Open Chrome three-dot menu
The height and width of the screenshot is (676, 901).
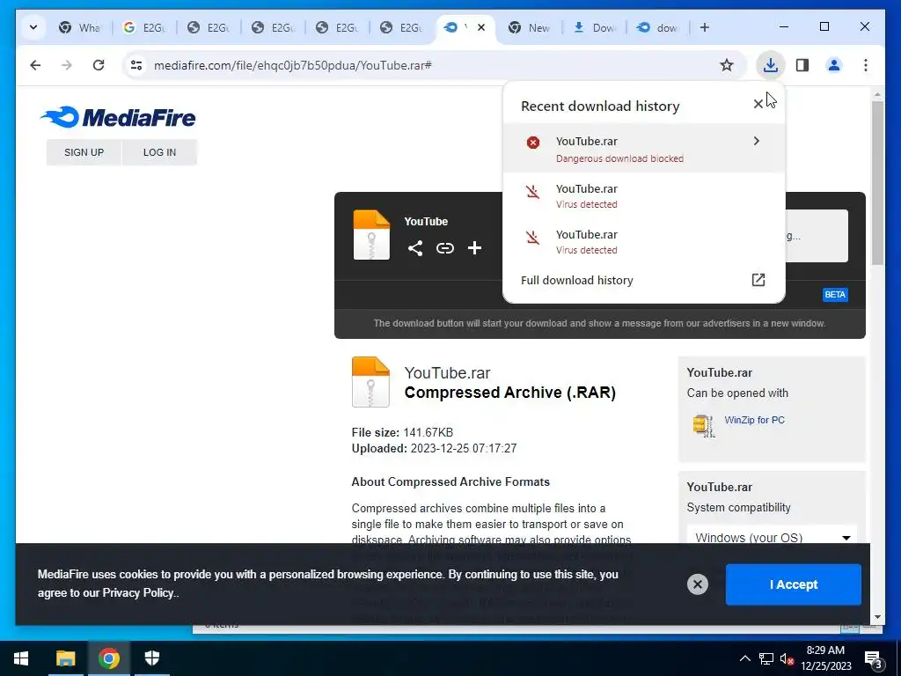(x=866, y=65)
